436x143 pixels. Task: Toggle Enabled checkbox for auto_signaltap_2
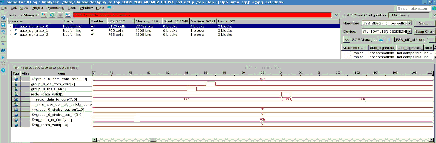tap(92, 35)
